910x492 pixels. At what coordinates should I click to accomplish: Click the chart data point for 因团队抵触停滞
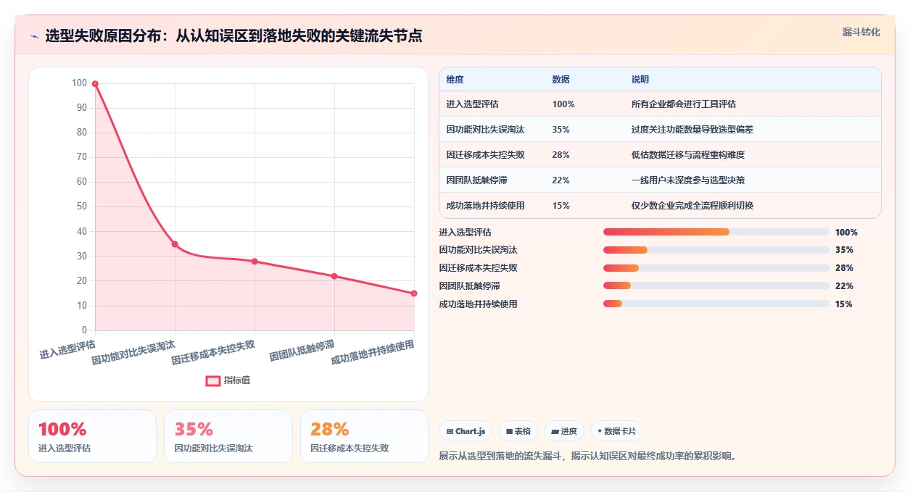pos(334,276)
